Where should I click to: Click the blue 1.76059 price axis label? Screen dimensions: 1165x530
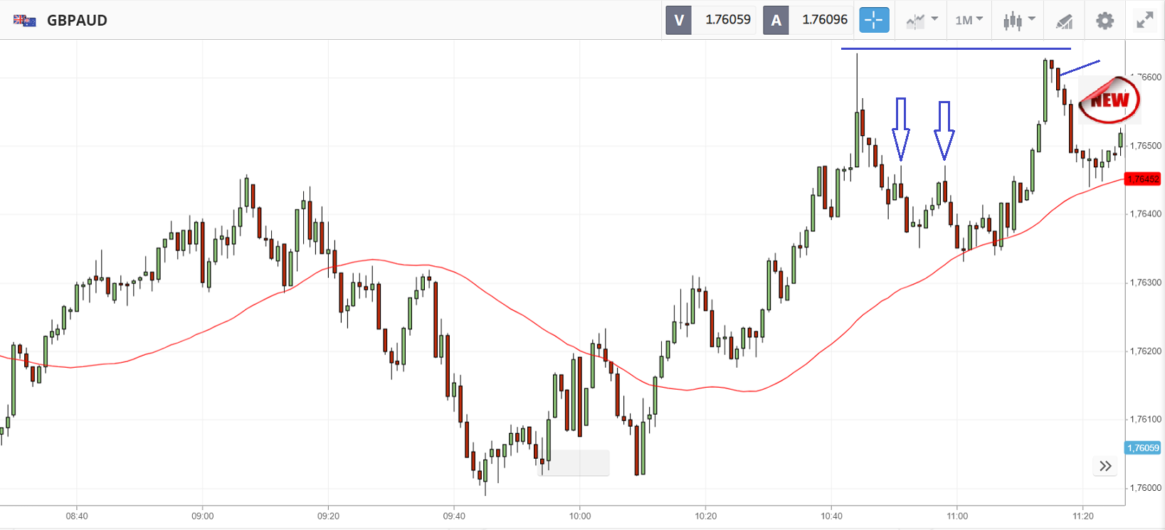tap(1143, 447)
